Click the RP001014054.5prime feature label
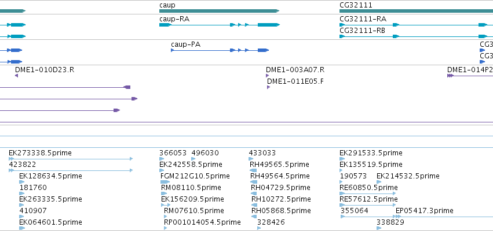Image resolution: width=493 pixels, height=231 pixels. click(x=203, y=222)
